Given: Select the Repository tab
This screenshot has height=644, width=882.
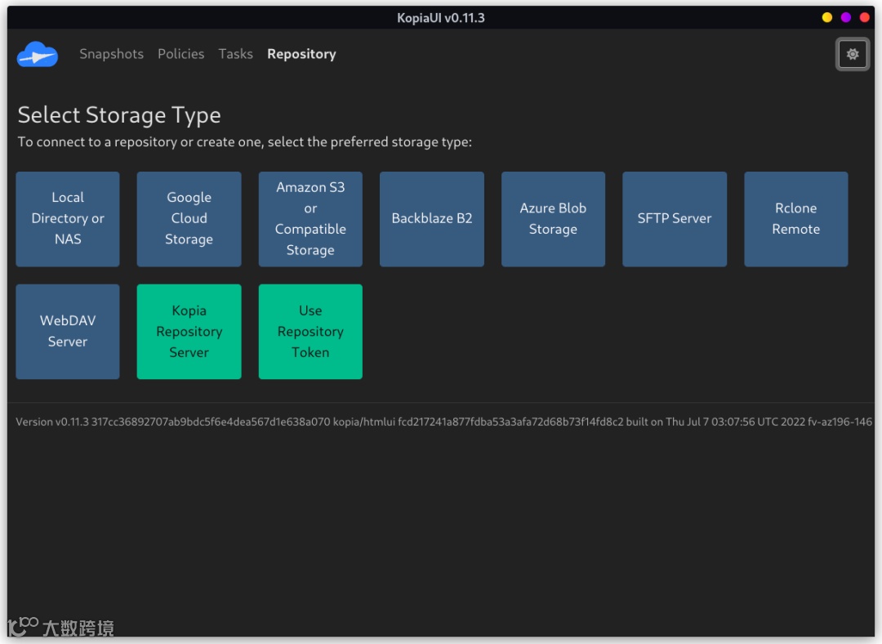Looking at the screenshot, I should click(x=301, y=54).
